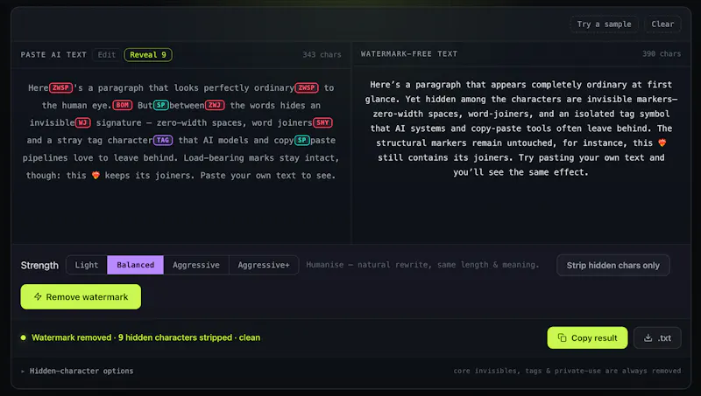Click the heart emoji in the watermark-free text
Viewport: 701px width, 396px height.
pos(662,142)
